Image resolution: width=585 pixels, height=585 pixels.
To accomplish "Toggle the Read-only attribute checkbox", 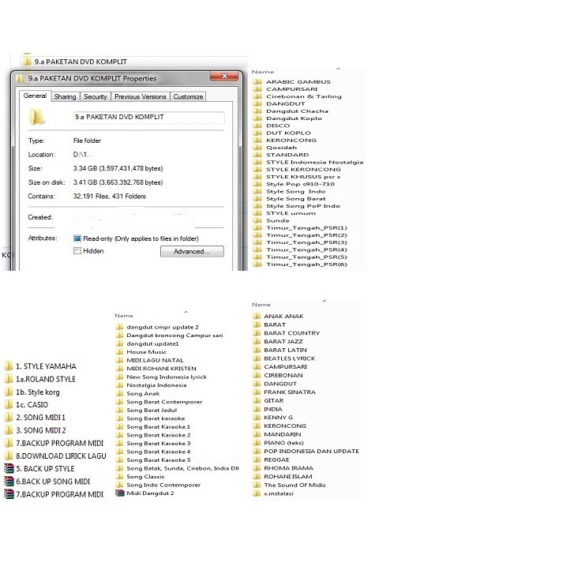I will 77,238.
